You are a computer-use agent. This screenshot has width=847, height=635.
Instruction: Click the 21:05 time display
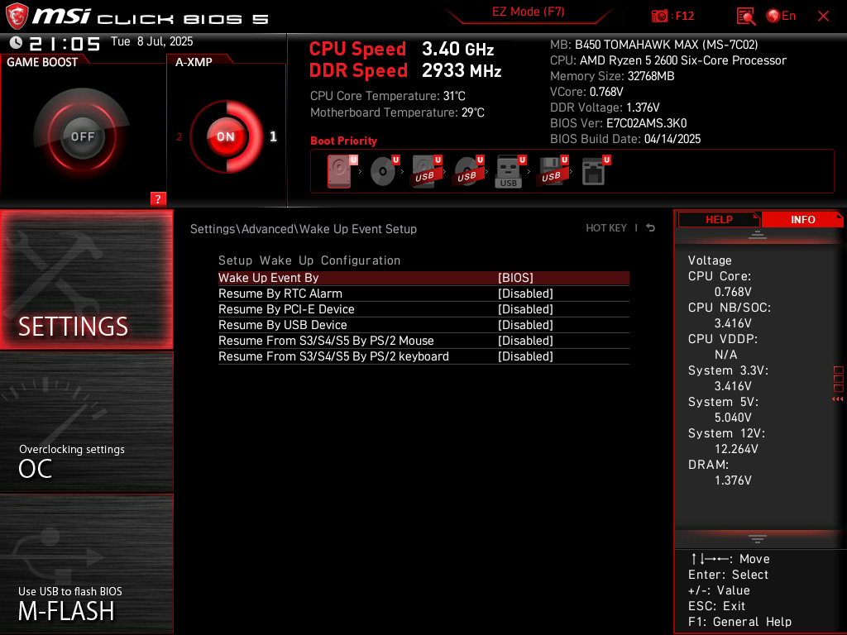click(x=65, y=43)
